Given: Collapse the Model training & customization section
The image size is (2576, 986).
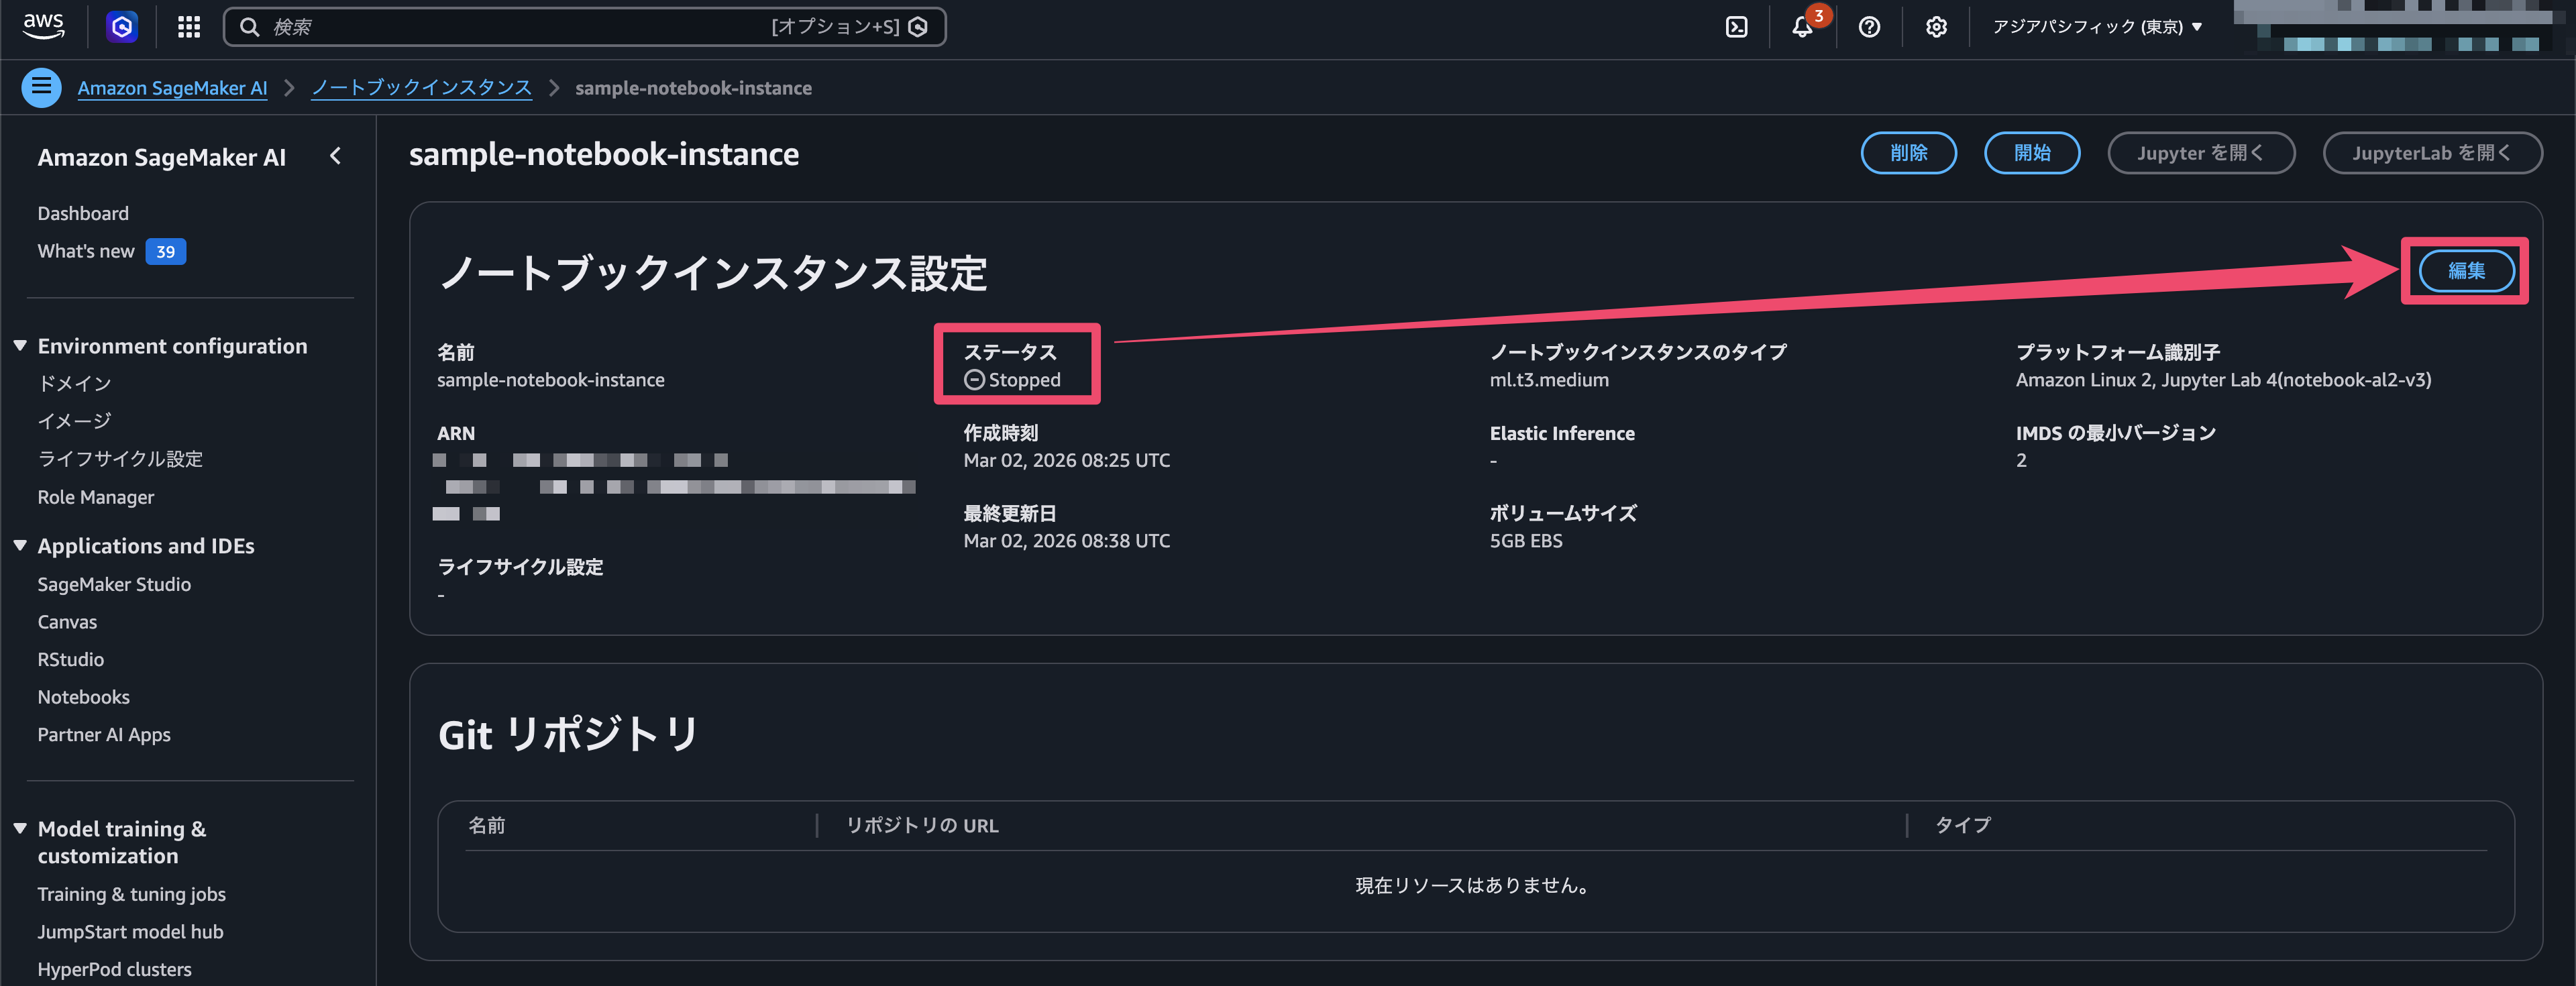Looking at the screenshot, I should tap(20, 828).
